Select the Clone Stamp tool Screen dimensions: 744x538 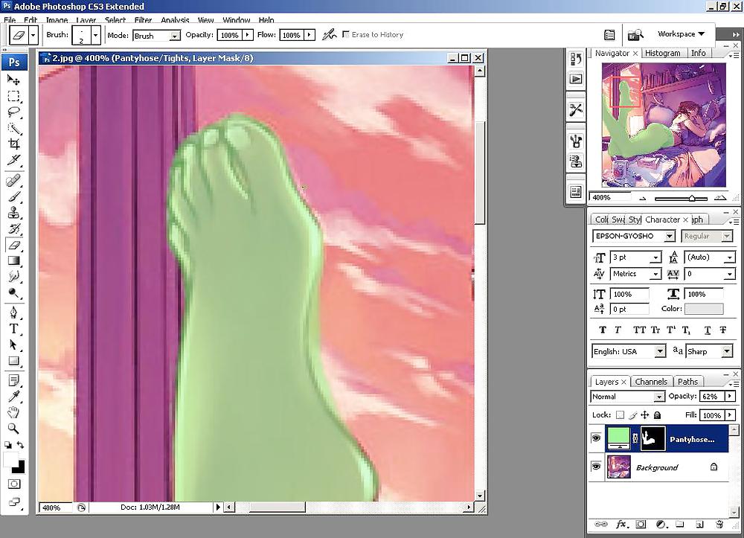tap(13, 213)
